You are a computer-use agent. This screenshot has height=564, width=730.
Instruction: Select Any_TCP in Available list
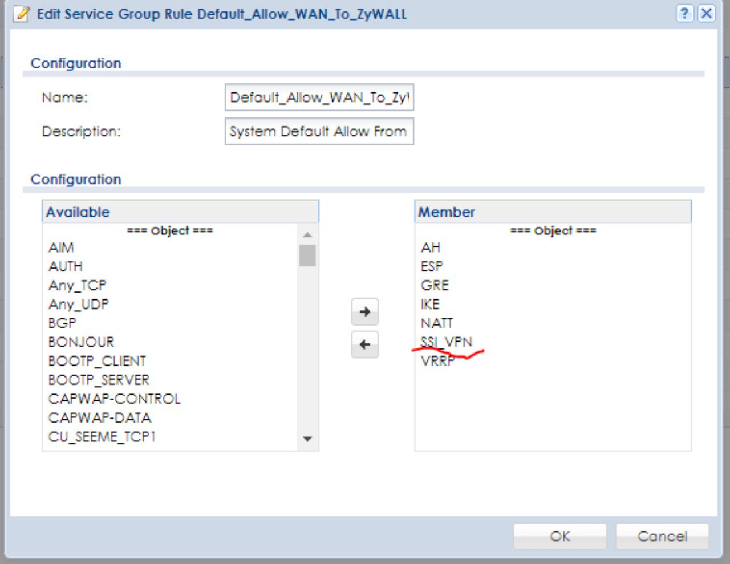coord(78,285)
